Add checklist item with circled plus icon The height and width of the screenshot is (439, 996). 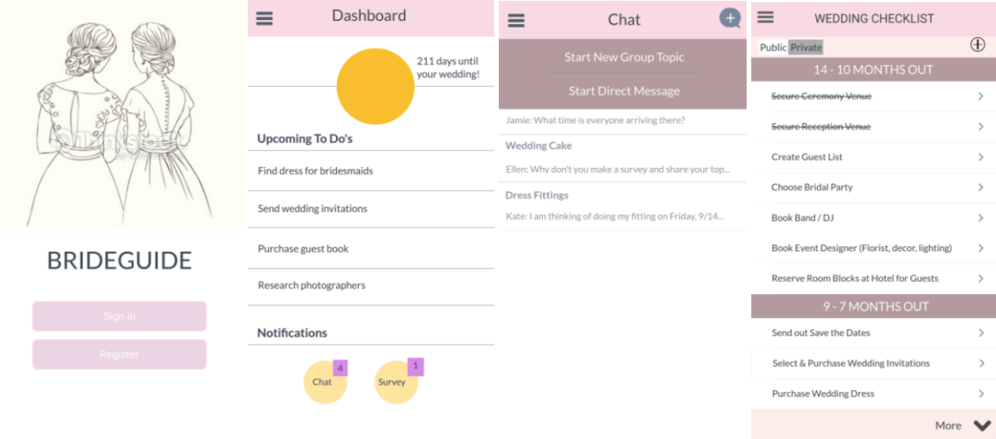click(x=977, y=45)
